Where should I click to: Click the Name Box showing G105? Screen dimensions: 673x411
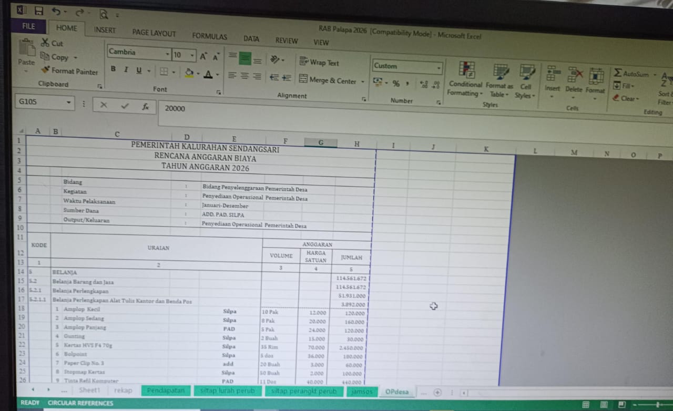[x=40, y=101]
